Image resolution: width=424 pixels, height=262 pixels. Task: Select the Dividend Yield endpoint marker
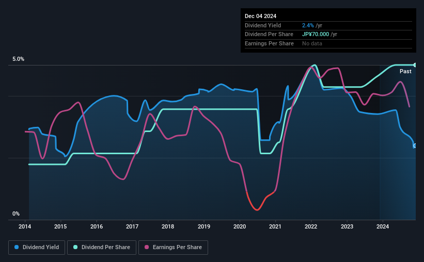415,146
